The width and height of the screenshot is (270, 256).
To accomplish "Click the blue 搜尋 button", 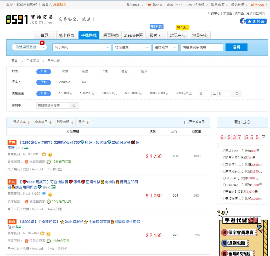I will point(237,47).
